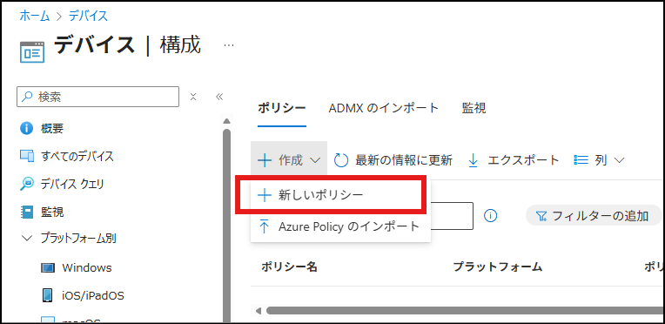Viewport: 665px width, 324px height.
Task: Open the ellipsis more options beside 構成
Action: (x=229, y=45)
